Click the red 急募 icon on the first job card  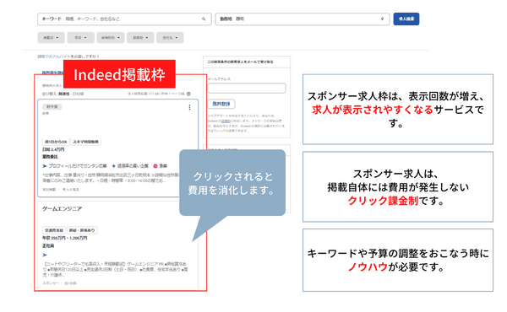tap(155, 166)
